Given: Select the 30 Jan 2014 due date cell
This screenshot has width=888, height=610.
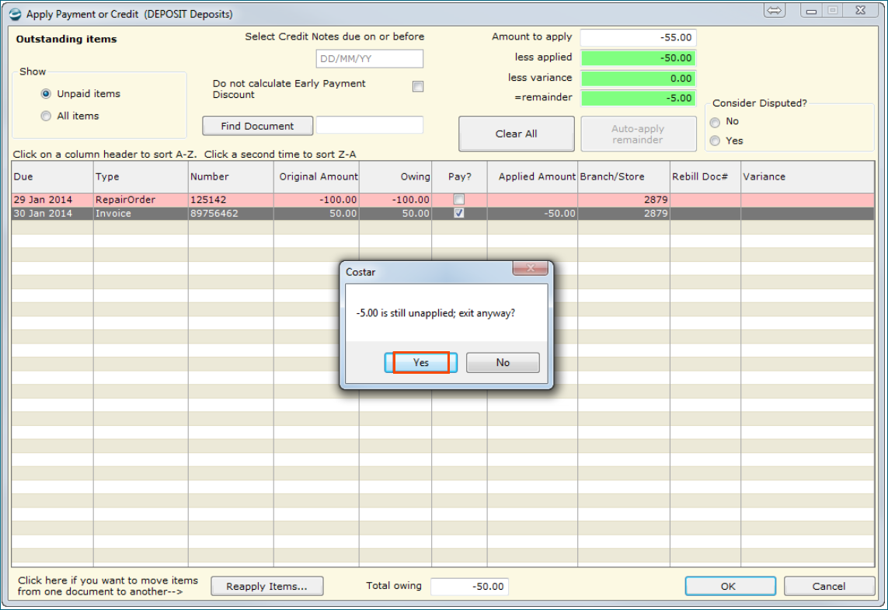Looking at the screenshot, I should pos(52,213).
